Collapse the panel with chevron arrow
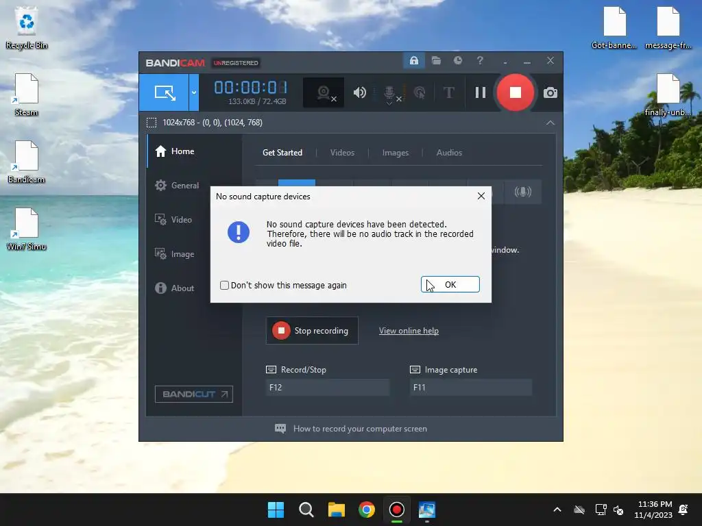The width and height of the screenshot is (702, 526). click(550, 123)
